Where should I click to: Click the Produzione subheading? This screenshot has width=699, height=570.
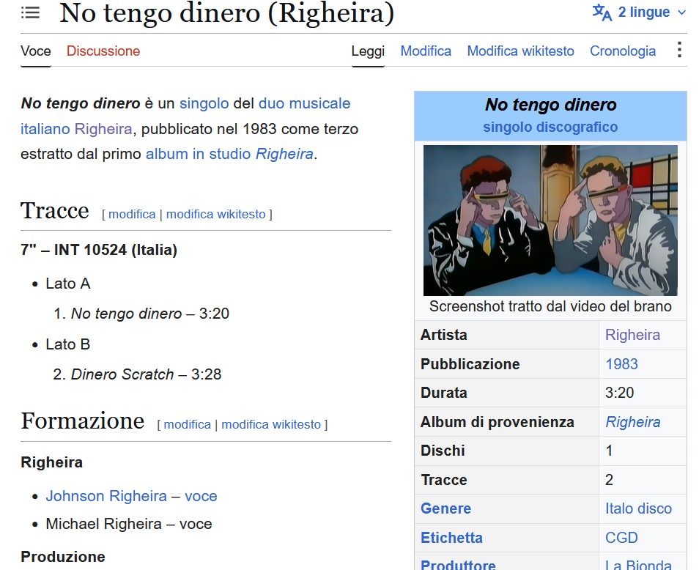click(x=63, y=557)
